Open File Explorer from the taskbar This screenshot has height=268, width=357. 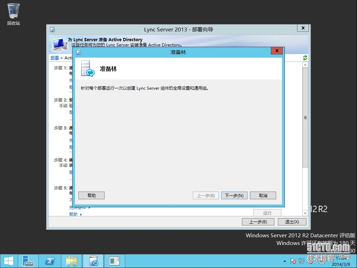click(71, 261)
